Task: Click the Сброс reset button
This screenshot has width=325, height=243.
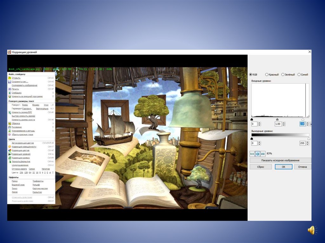Action: 261,167
